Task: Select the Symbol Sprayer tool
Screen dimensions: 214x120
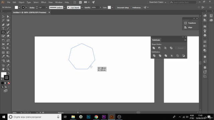Action: click(3, 61)
